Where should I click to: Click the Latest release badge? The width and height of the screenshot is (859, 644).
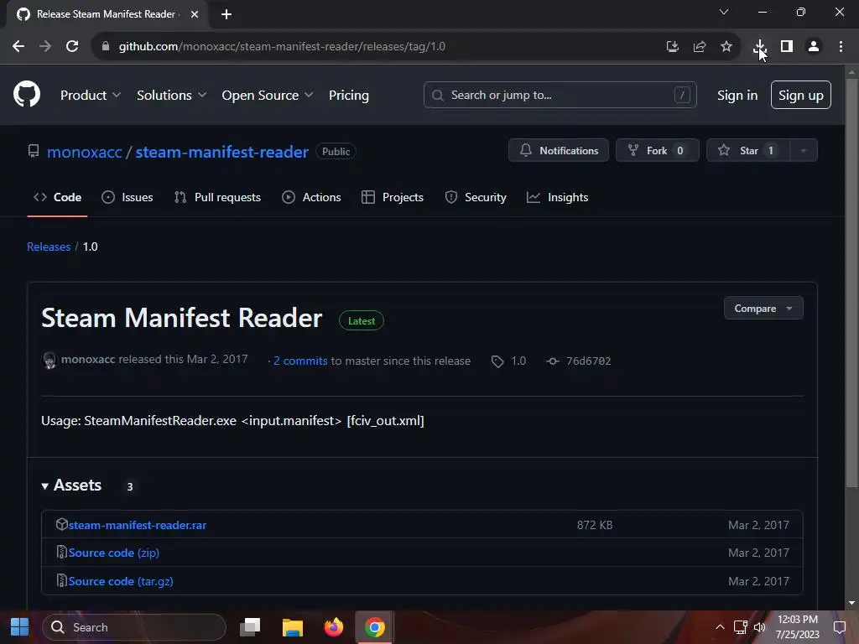(362, 321)
